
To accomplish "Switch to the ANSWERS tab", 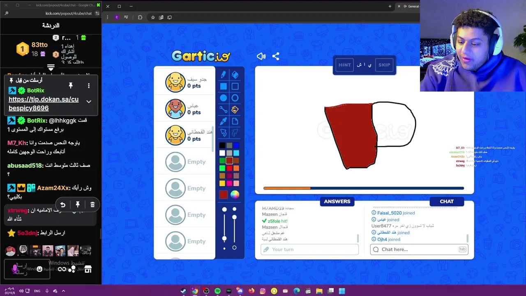I will (337, 201).
